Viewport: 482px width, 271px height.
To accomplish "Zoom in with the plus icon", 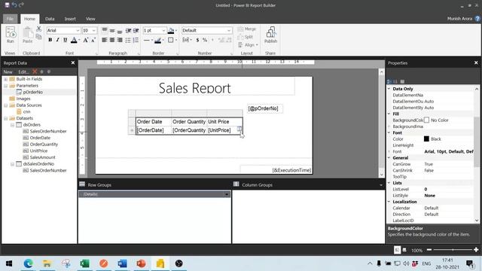I will pos(476,250).
